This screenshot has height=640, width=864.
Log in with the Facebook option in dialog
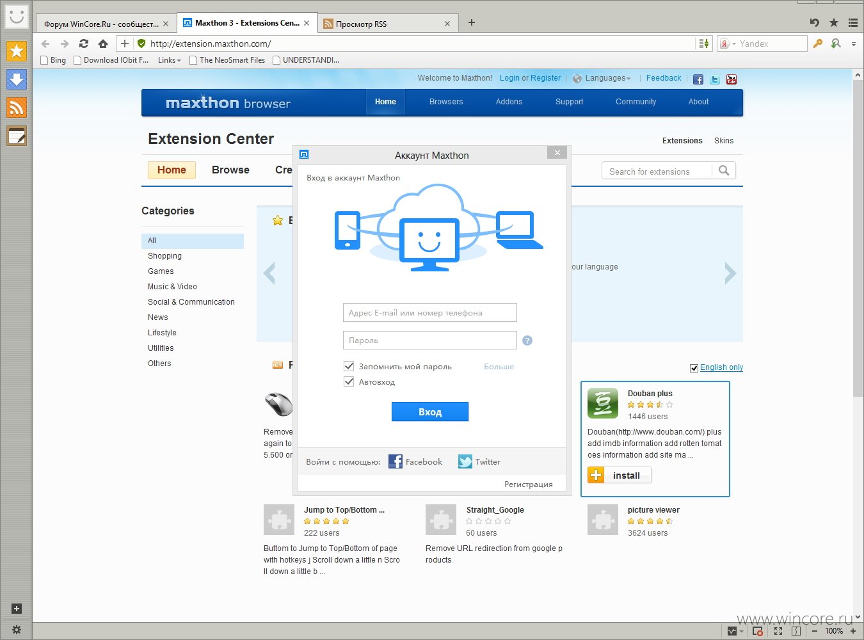click(415, 461)
